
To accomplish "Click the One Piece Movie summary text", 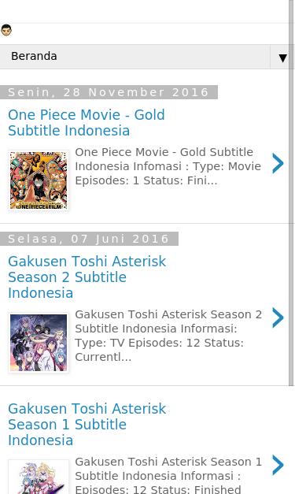I will pyautogui.click(x=168, y=166).
